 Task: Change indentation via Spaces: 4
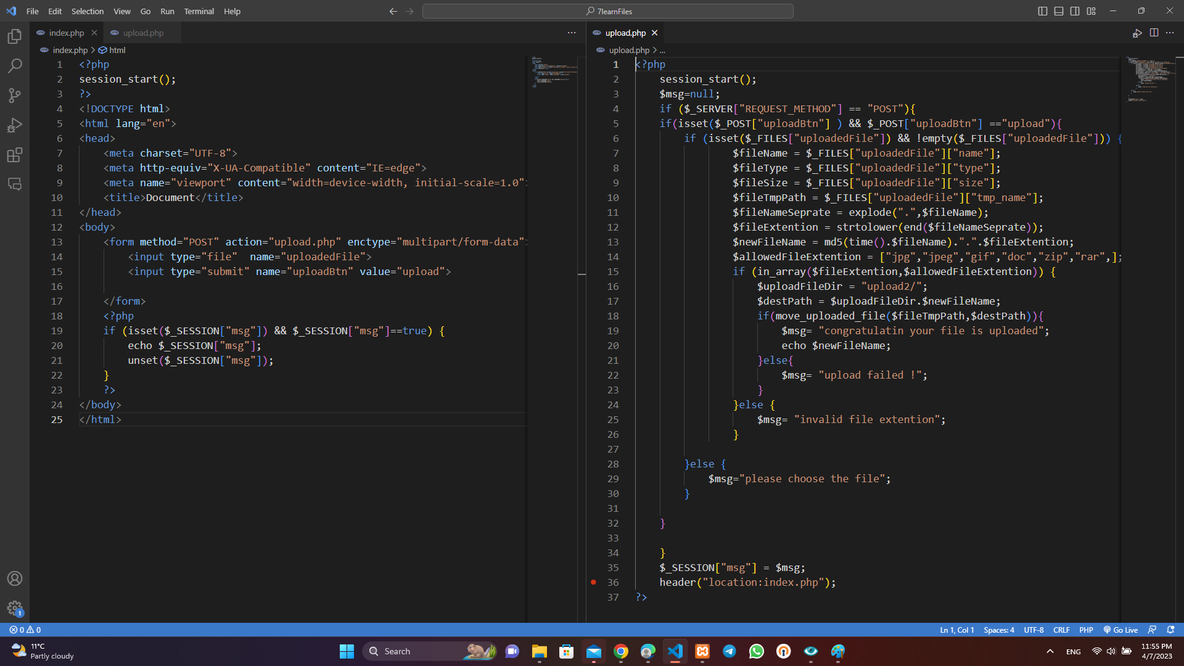[998, 630]
